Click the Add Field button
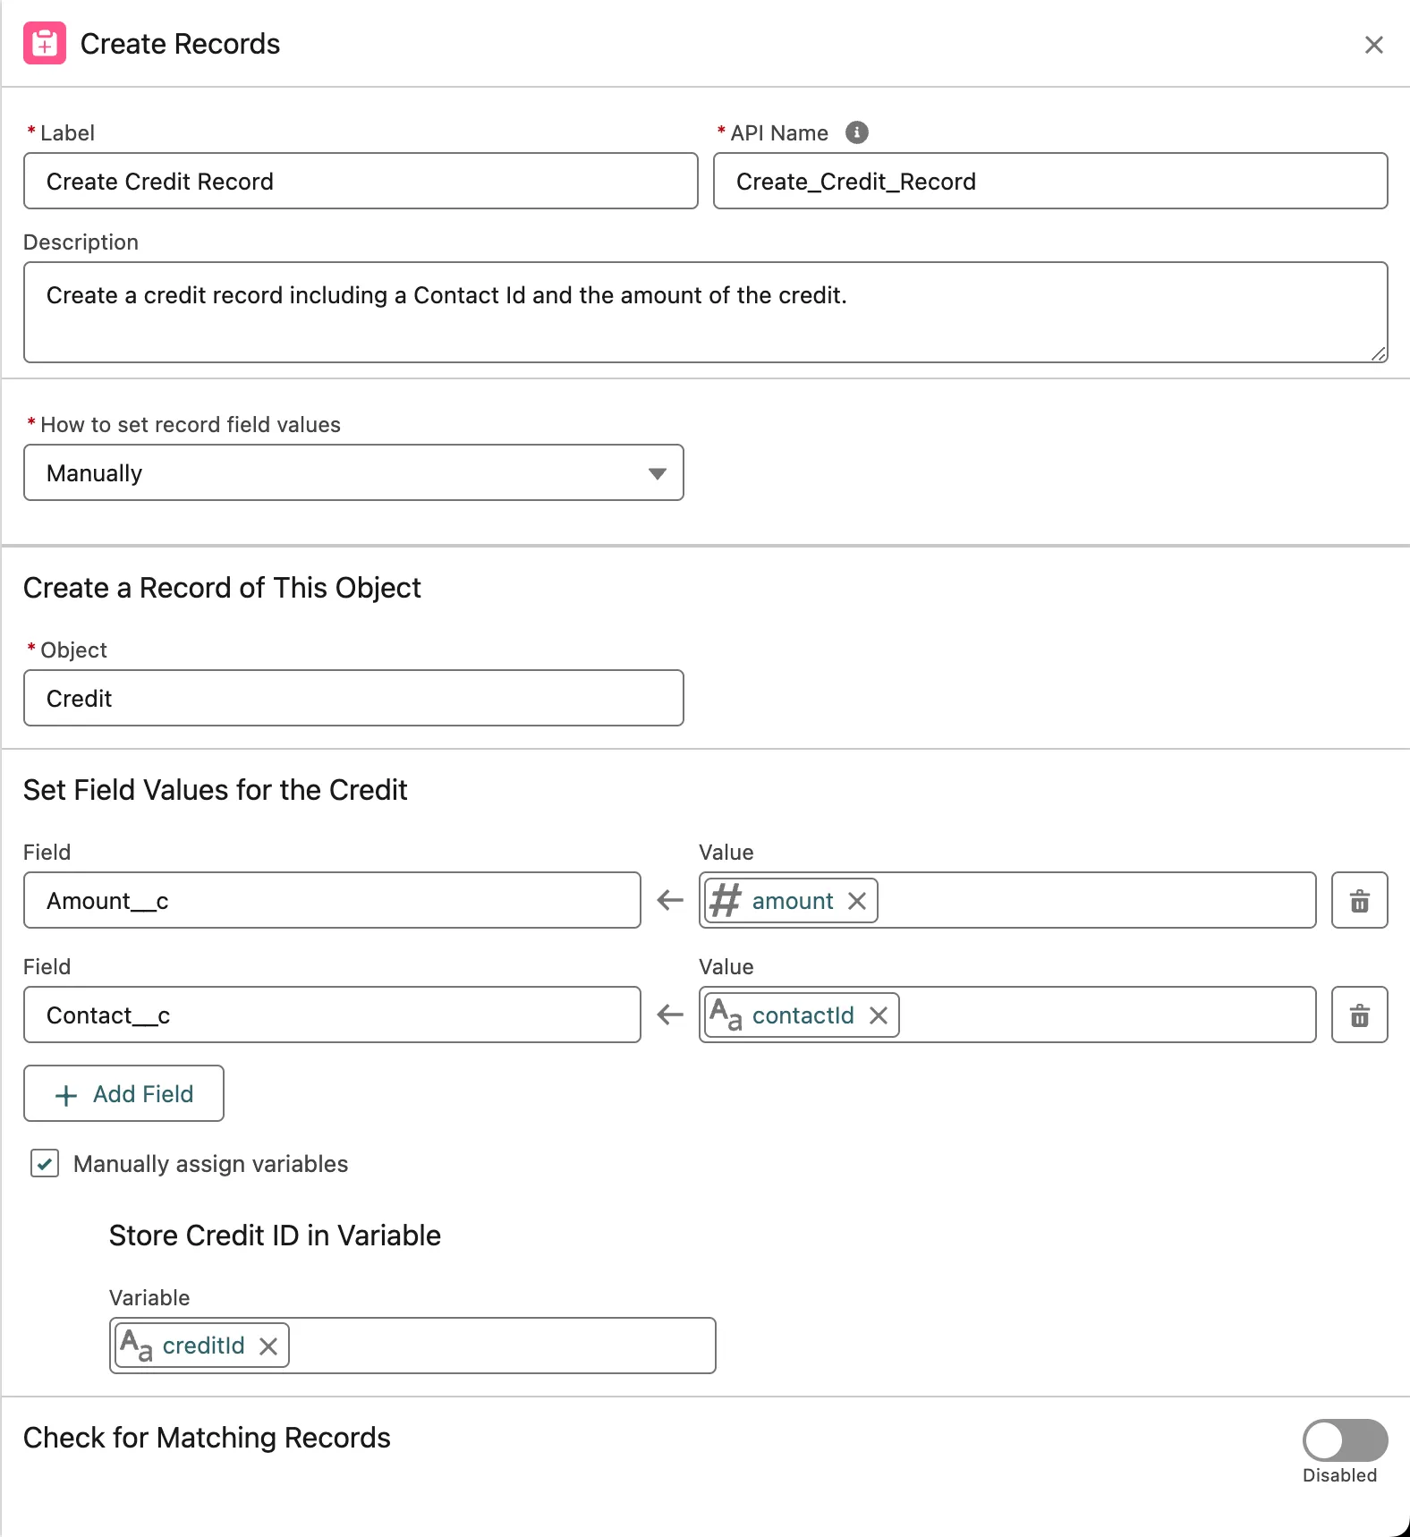1410x1537 pixels. [123, 1093]
